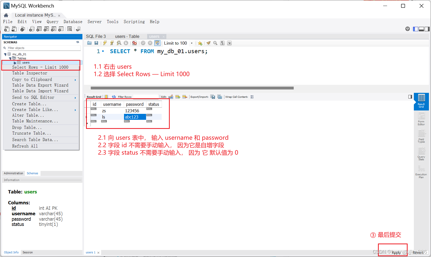Focus the Filter objects search field
This screenshot has width=431, height=257.
[x=44, y=48]
